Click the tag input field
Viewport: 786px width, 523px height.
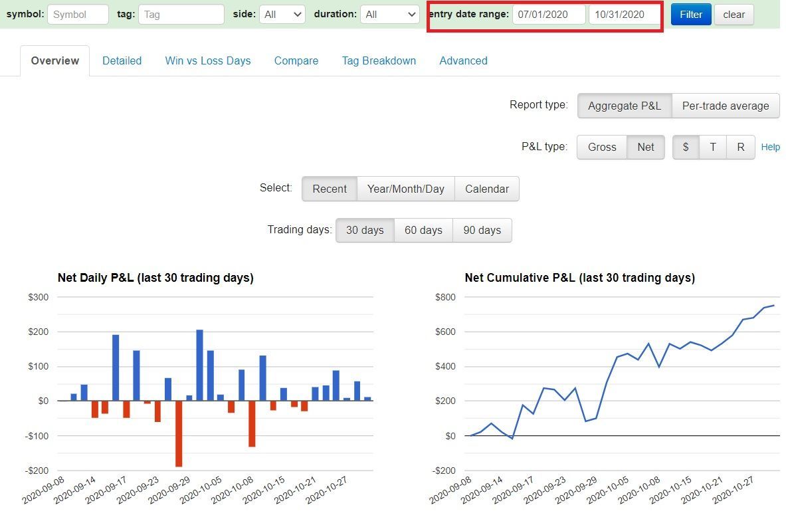point(181,15)
